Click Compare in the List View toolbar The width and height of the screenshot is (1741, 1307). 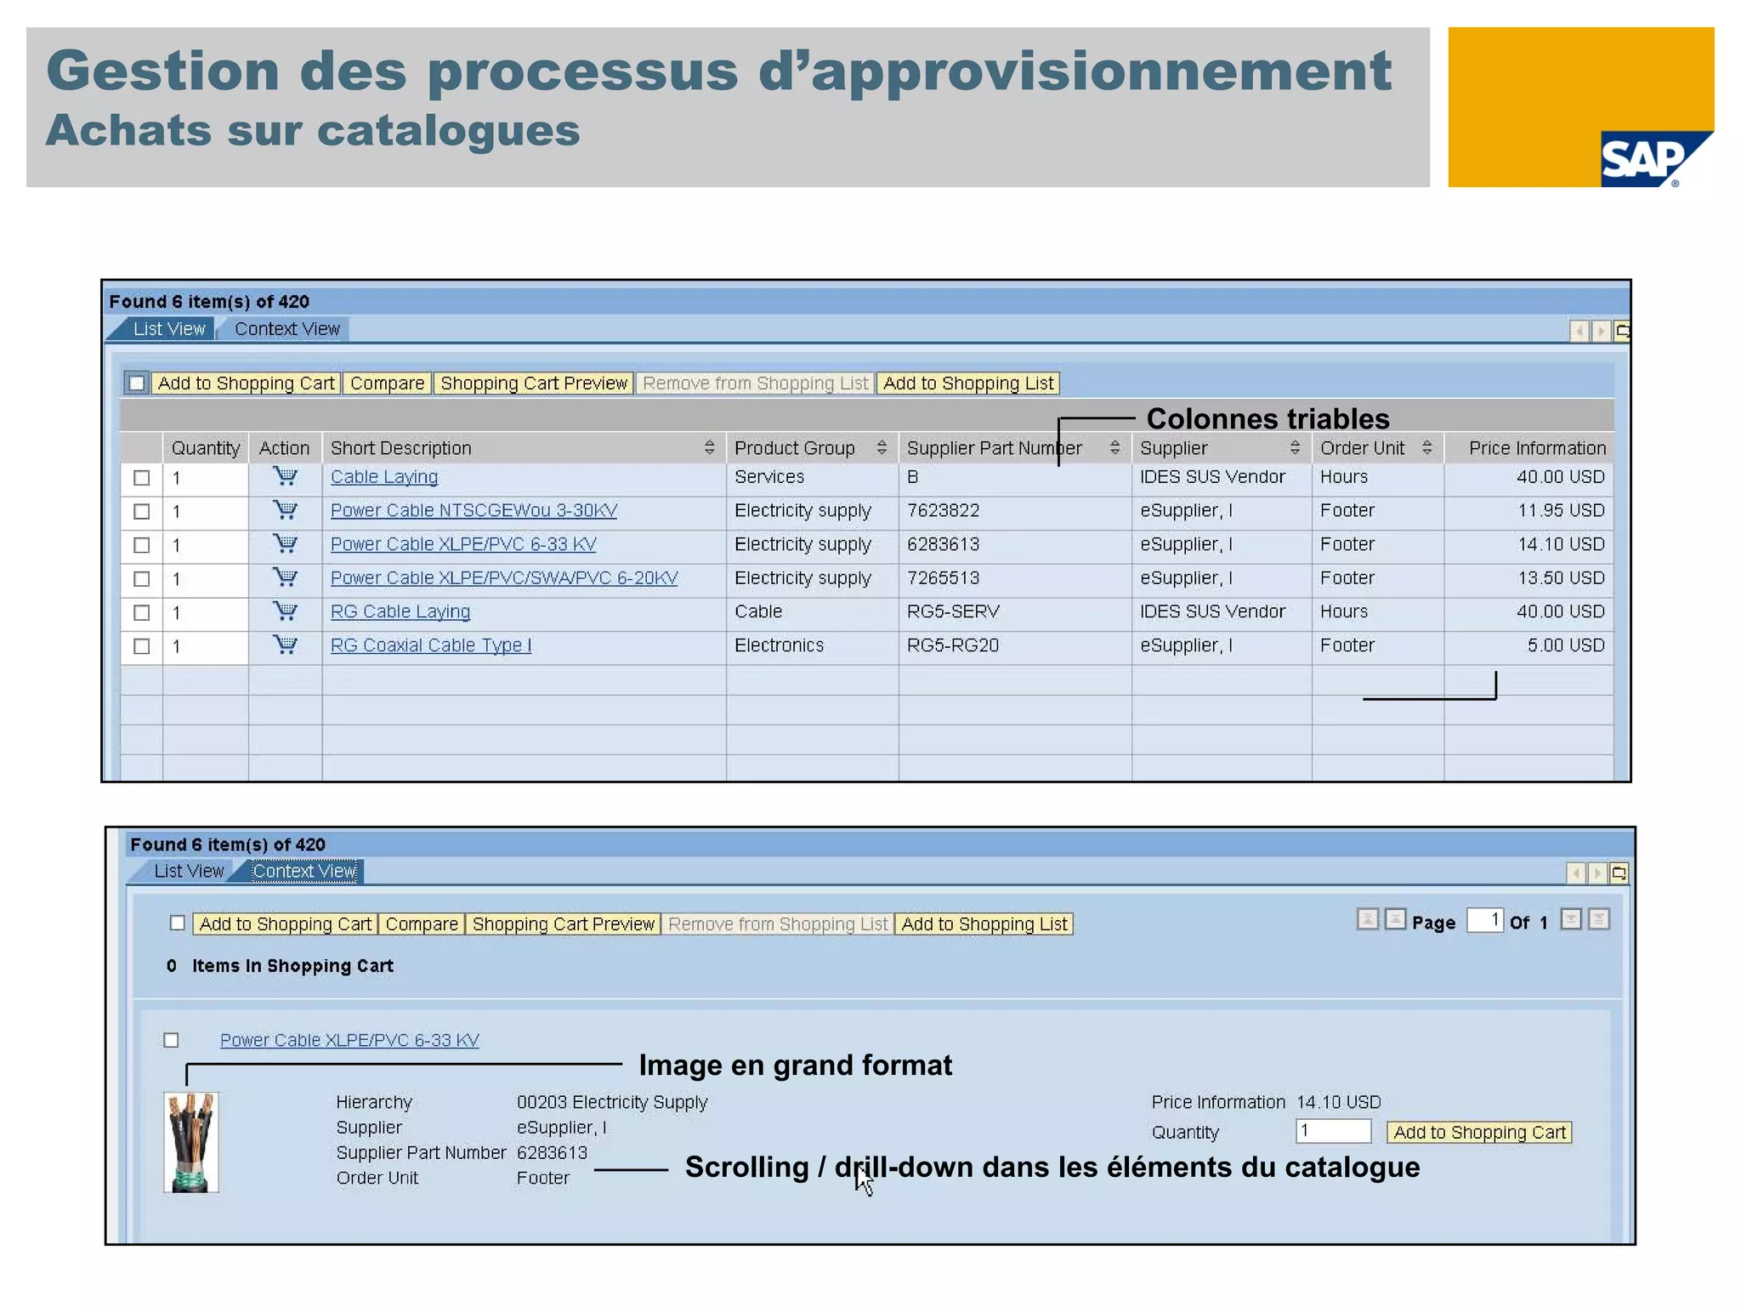click(x=387, y=384)
